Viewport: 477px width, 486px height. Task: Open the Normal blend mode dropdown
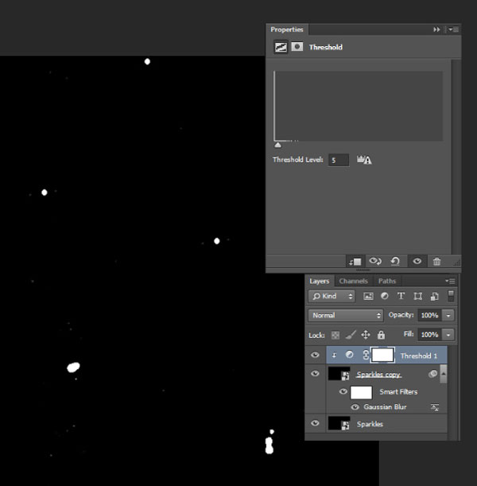[346, 315]
